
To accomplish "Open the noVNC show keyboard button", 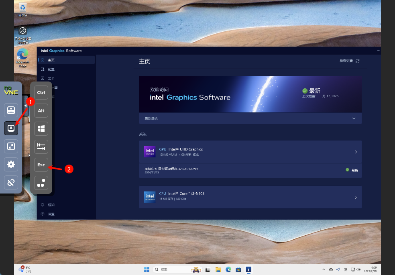I will [11, 110].
